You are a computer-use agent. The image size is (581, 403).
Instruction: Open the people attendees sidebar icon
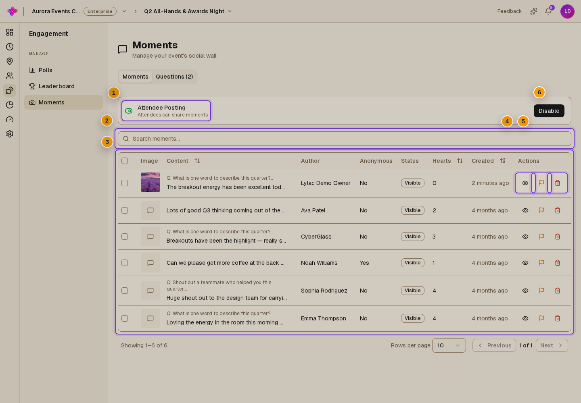click(10, 76)
